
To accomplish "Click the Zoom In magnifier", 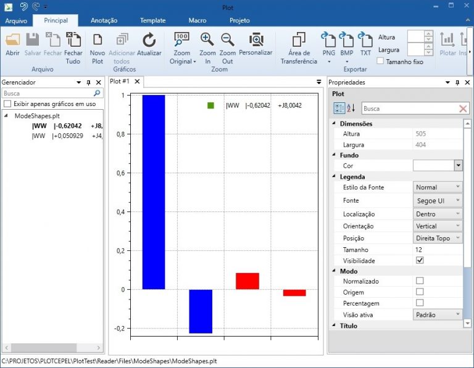I will 207,40.
